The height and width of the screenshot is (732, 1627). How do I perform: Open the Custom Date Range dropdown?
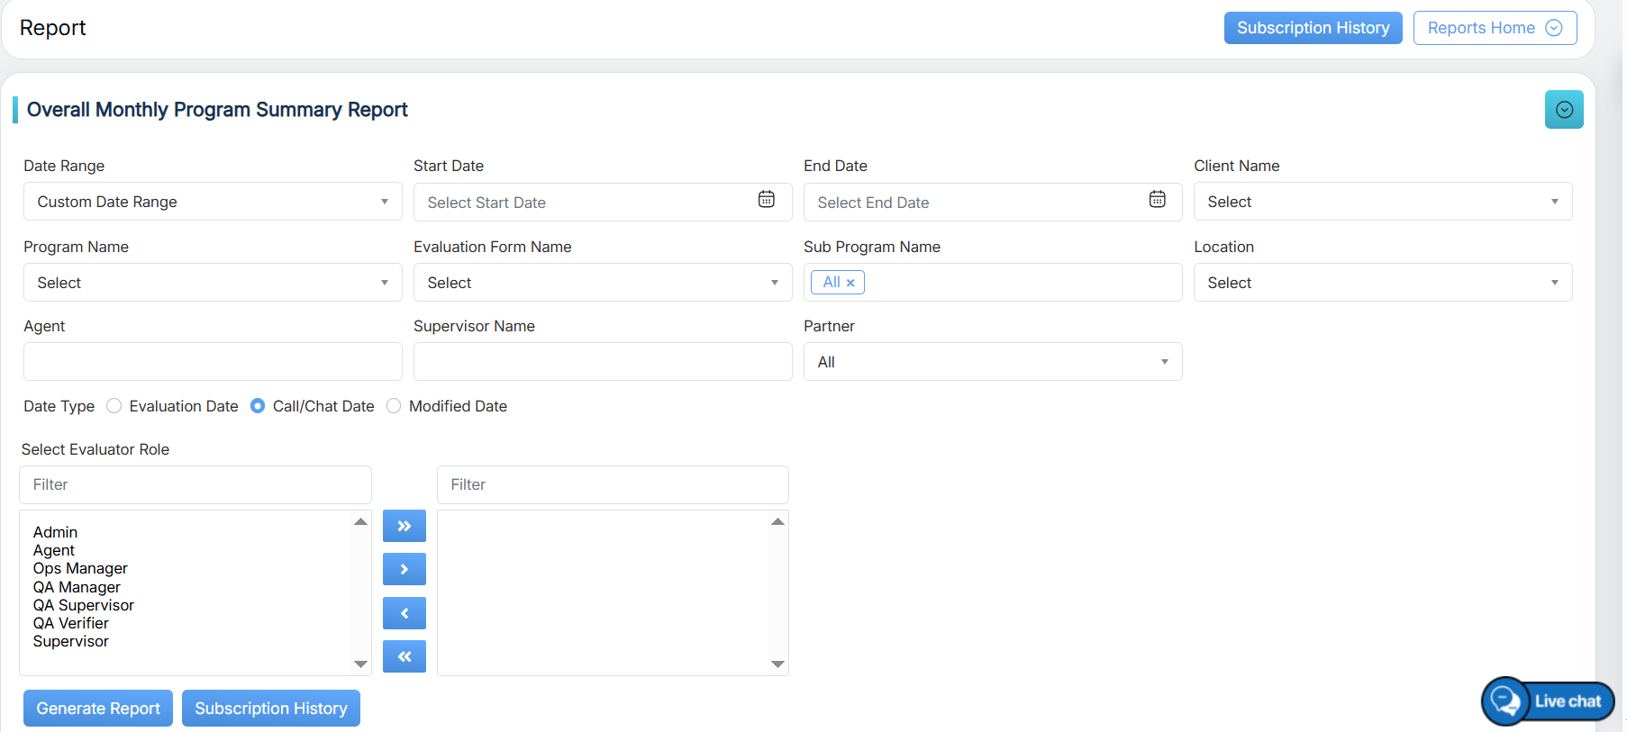point(213,202)
